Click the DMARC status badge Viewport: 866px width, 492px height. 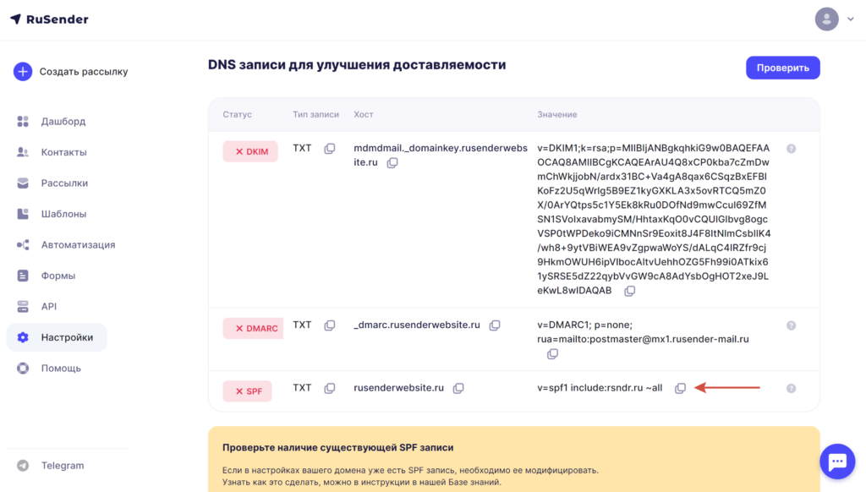tap(253, 328)
